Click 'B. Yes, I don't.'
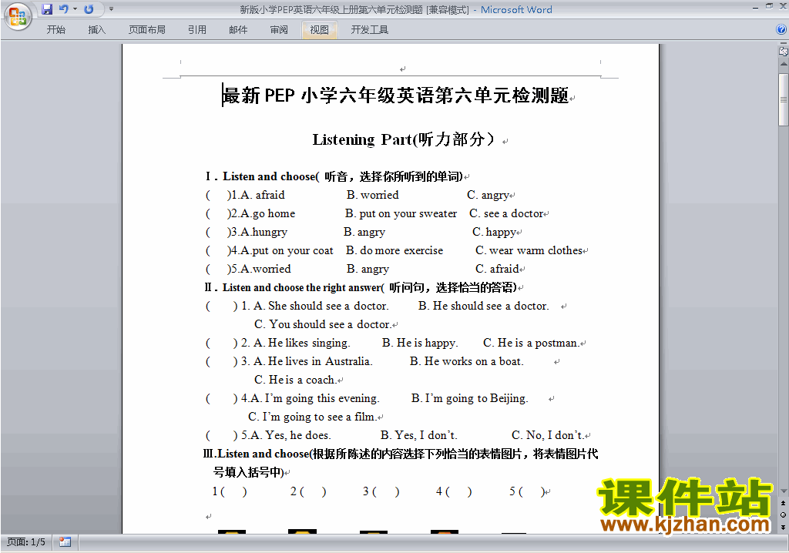 (419, 435)
